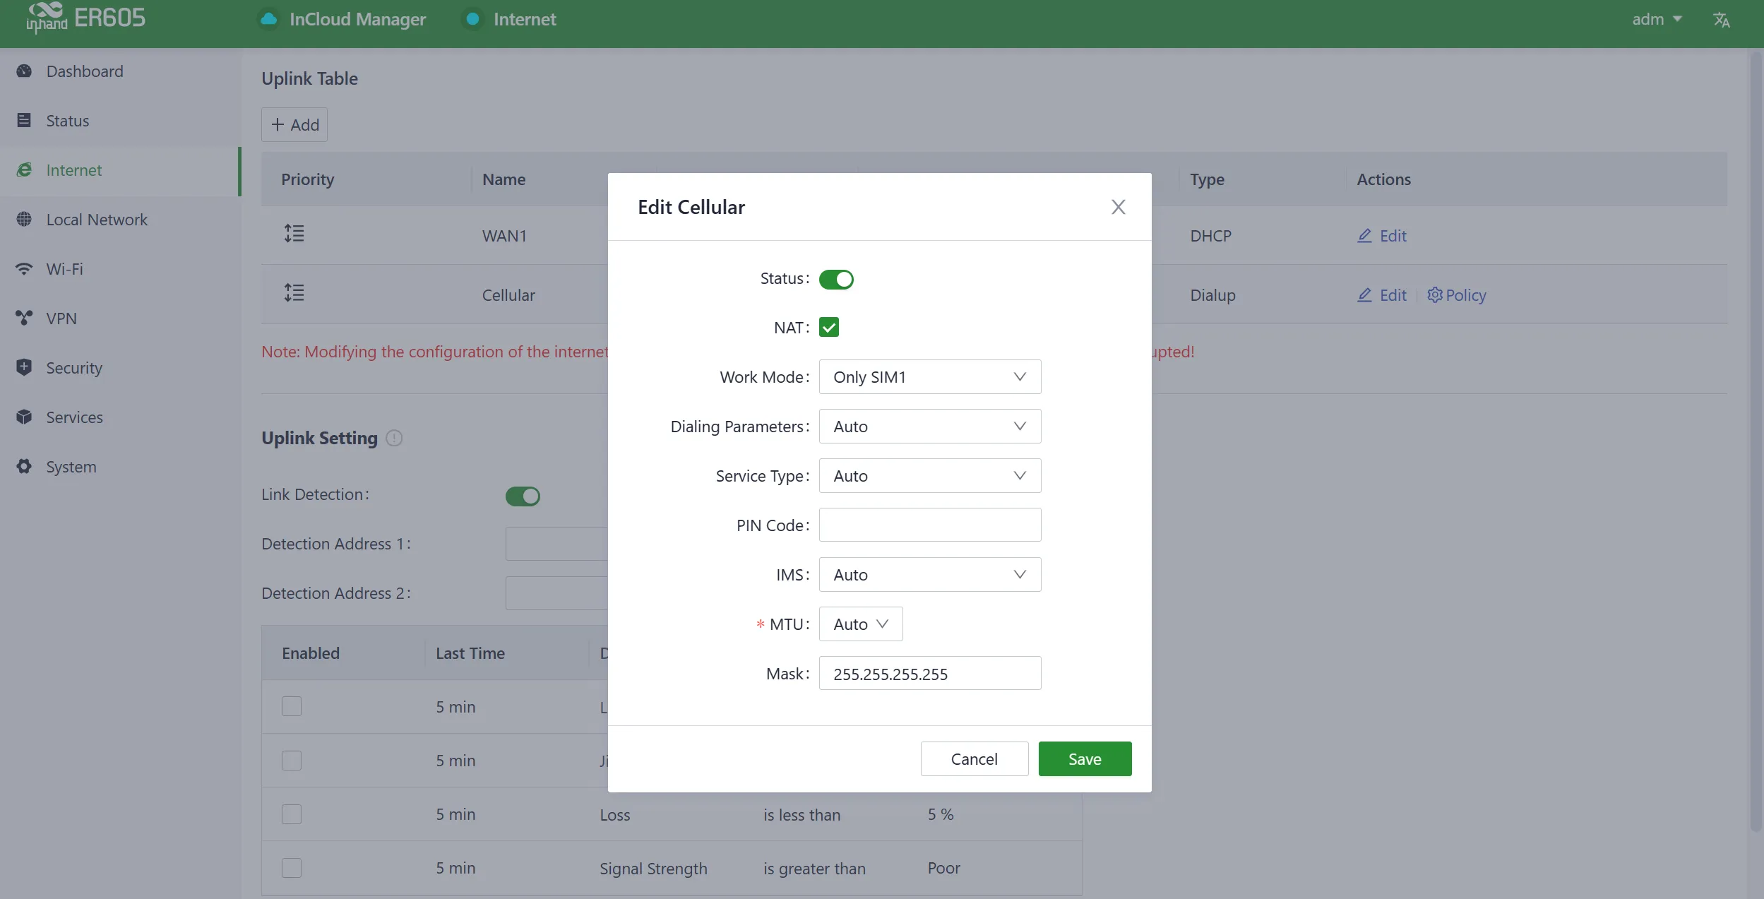The width and height of the screenshot is (1764, 899).
Task: Open the System menu item
Action: [120, 468]
